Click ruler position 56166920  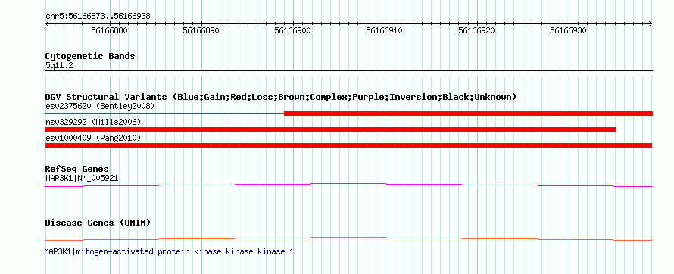pyautogui.click(x=476, y=30)
